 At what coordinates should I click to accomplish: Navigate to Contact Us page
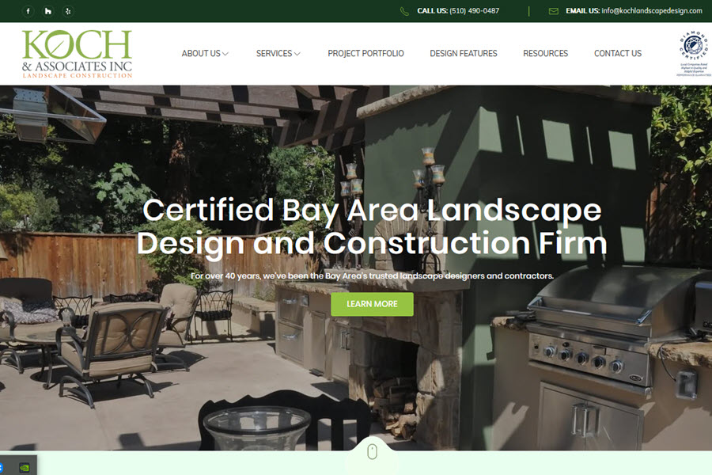pos(618,54)
